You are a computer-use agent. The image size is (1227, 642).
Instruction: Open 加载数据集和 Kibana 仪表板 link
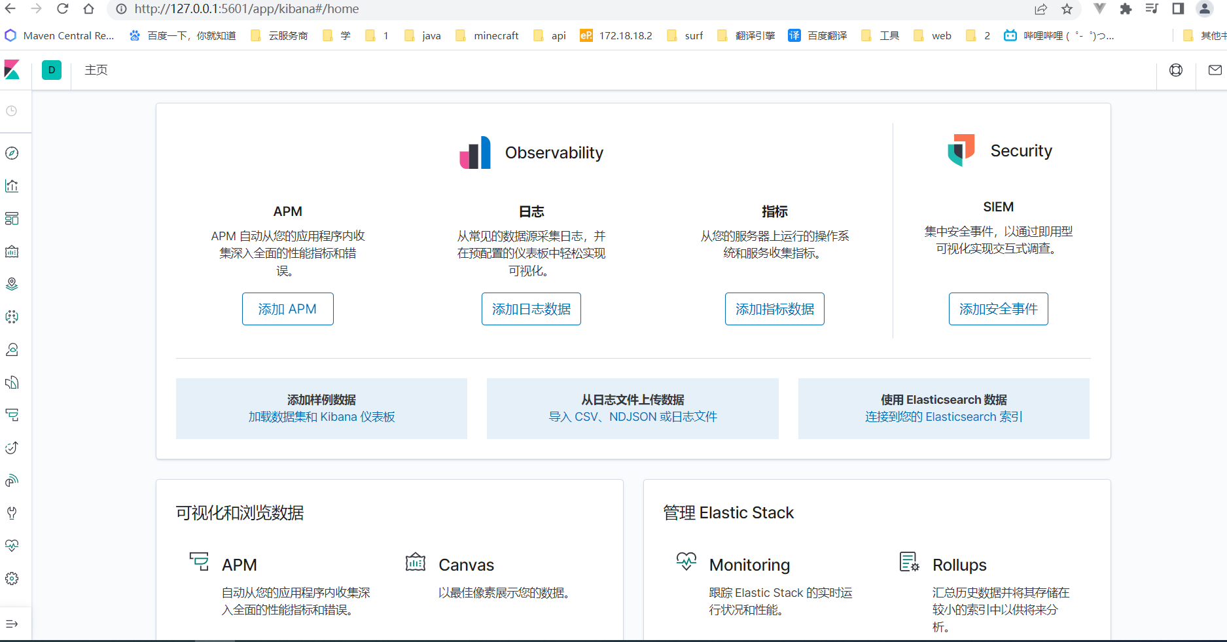(x=321, y=417)
